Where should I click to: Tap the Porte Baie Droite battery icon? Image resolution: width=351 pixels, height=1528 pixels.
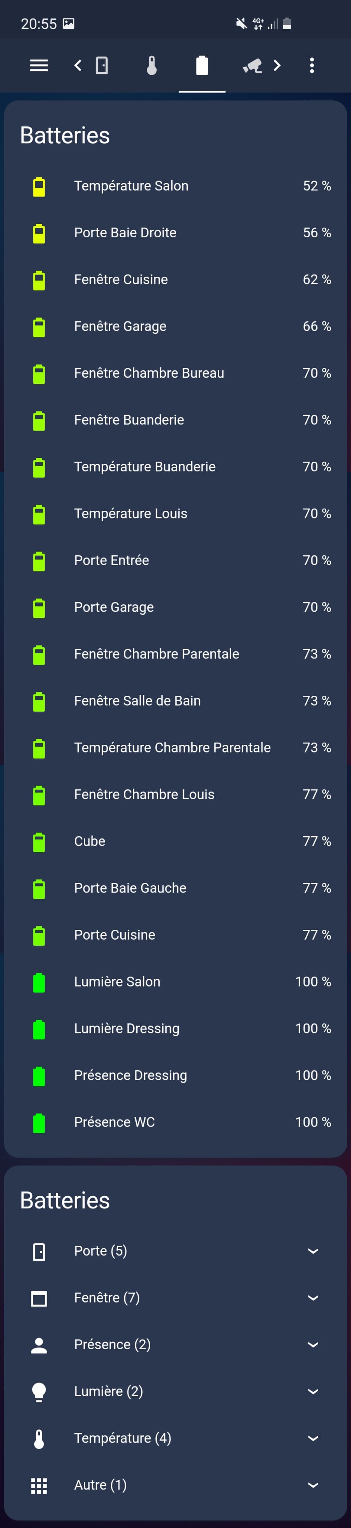click(39, 233)
